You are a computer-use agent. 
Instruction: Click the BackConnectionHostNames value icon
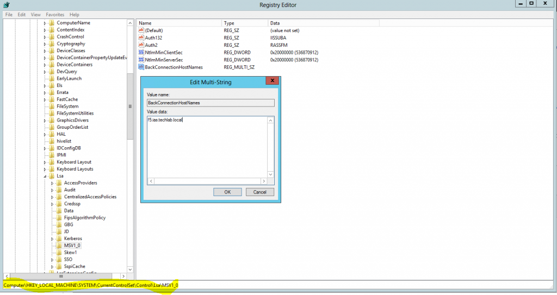[141, 67]
